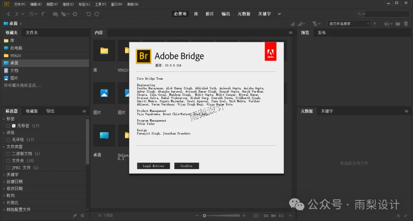Image resolution: width=413 pixels, height=221 pixels.
Task: Check the 二进制文档 filter checkbox
Action: coord(8,153)
